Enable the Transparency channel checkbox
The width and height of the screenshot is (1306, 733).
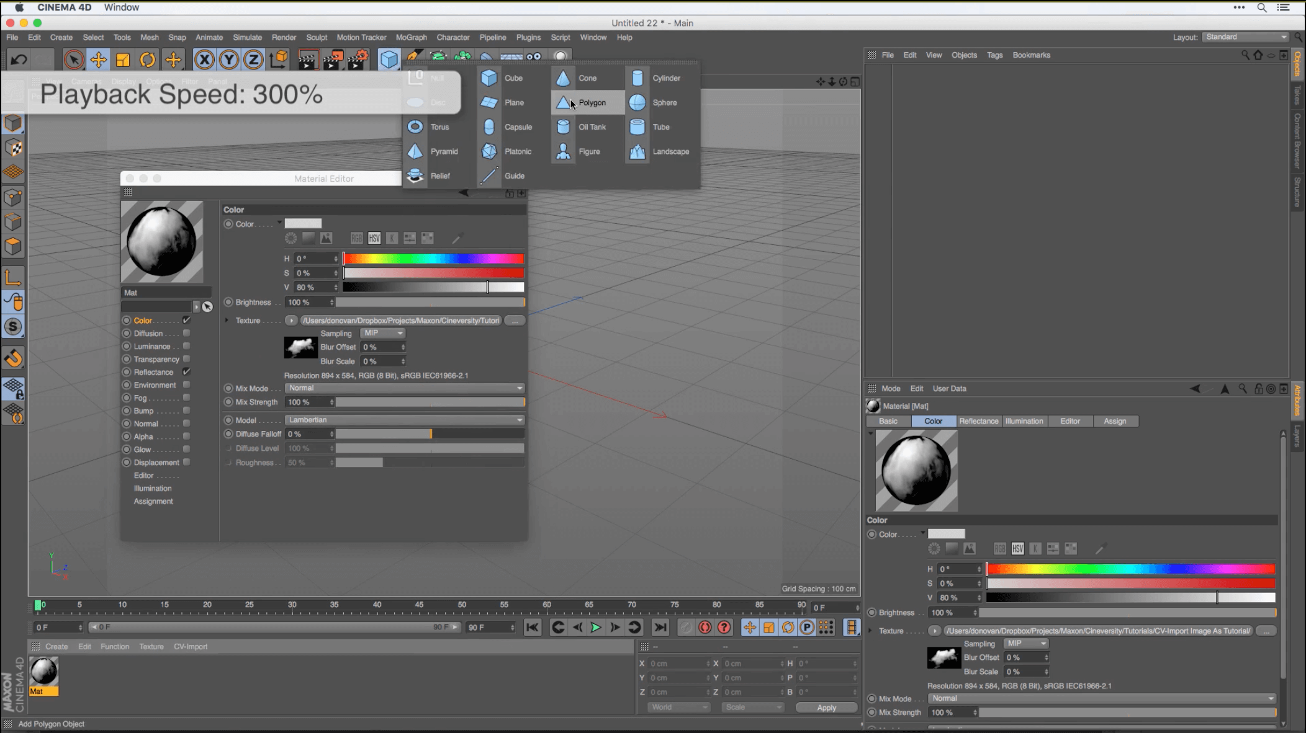[x=186, y=359]
